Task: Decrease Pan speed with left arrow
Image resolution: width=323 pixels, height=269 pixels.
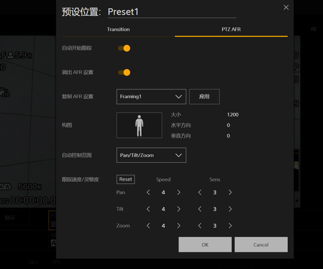Action: coord(148,192)
